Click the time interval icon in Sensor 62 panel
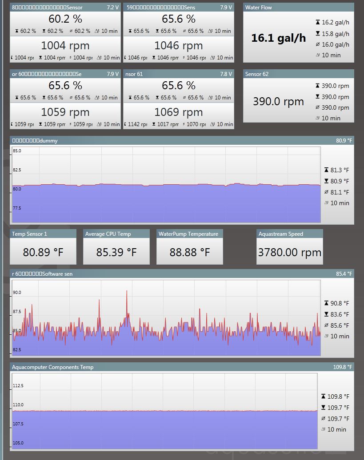The width and height of the screenshot is (364, 460). (317, 118)
